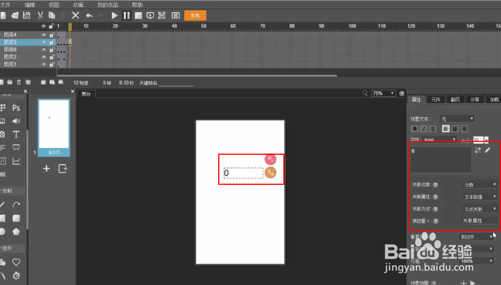The height and width of the screenshot is (285, 501).
Task: Select layer 图层2 in timeline
Action: click(x=10, y=57)
